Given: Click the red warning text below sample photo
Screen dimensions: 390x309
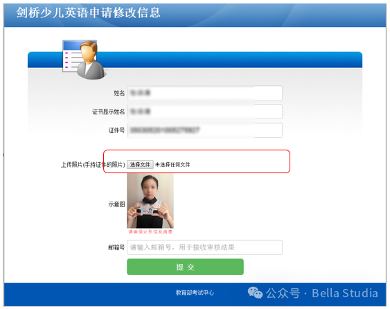Looking at the screenshot, I should pos(150,232).
